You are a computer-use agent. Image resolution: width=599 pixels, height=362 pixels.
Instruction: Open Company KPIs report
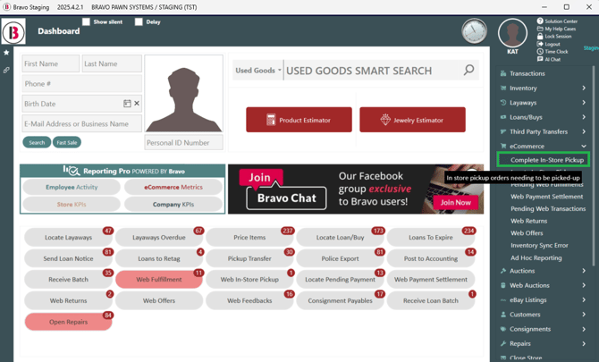pos(173,205)
